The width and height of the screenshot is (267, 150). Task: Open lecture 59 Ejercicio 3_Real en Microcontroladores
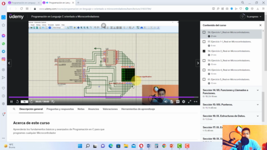[229, 60]
